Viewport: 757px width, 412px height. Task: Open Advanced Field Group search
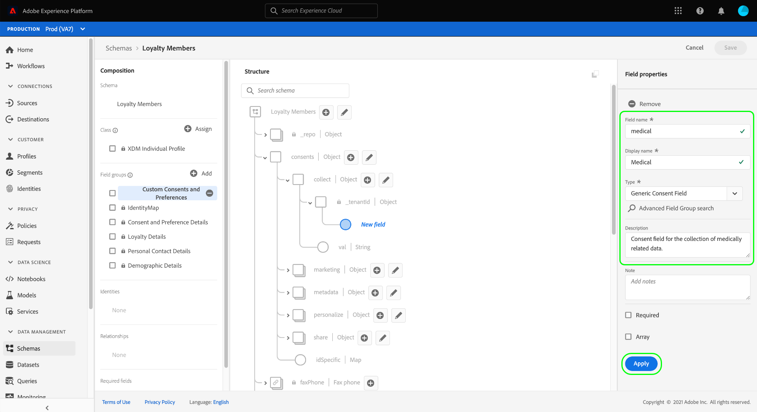(x=671, y=208)
